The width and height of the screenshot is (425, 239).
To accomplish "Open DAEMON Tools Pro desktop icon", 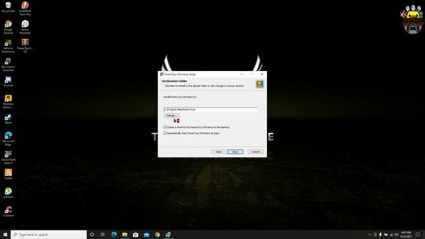I will pos(25,9).
